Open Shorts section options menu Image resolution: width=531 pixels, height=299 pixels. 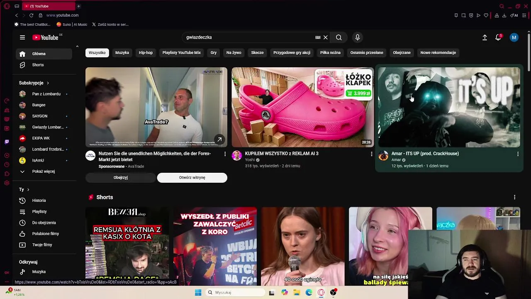click(514, 197)
